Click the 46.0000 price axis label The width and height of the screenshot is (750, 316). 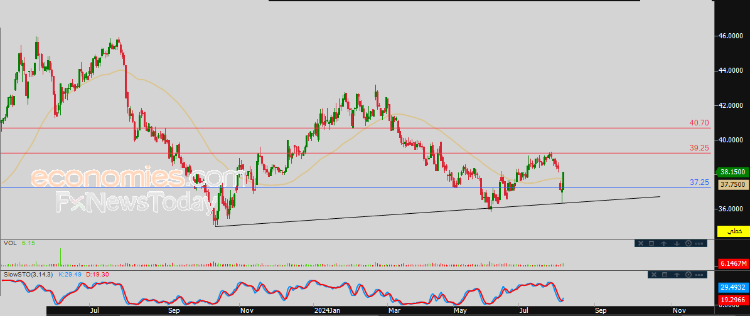(732, 36)
